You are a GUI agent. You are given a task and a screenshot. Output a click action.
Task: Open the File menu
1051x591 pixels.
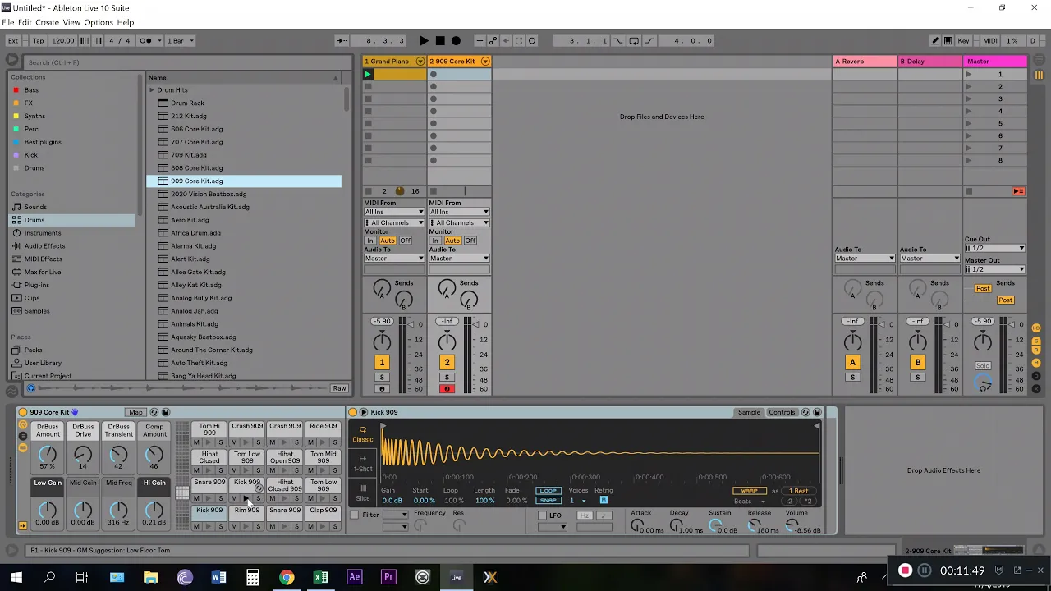coord(7,22)
